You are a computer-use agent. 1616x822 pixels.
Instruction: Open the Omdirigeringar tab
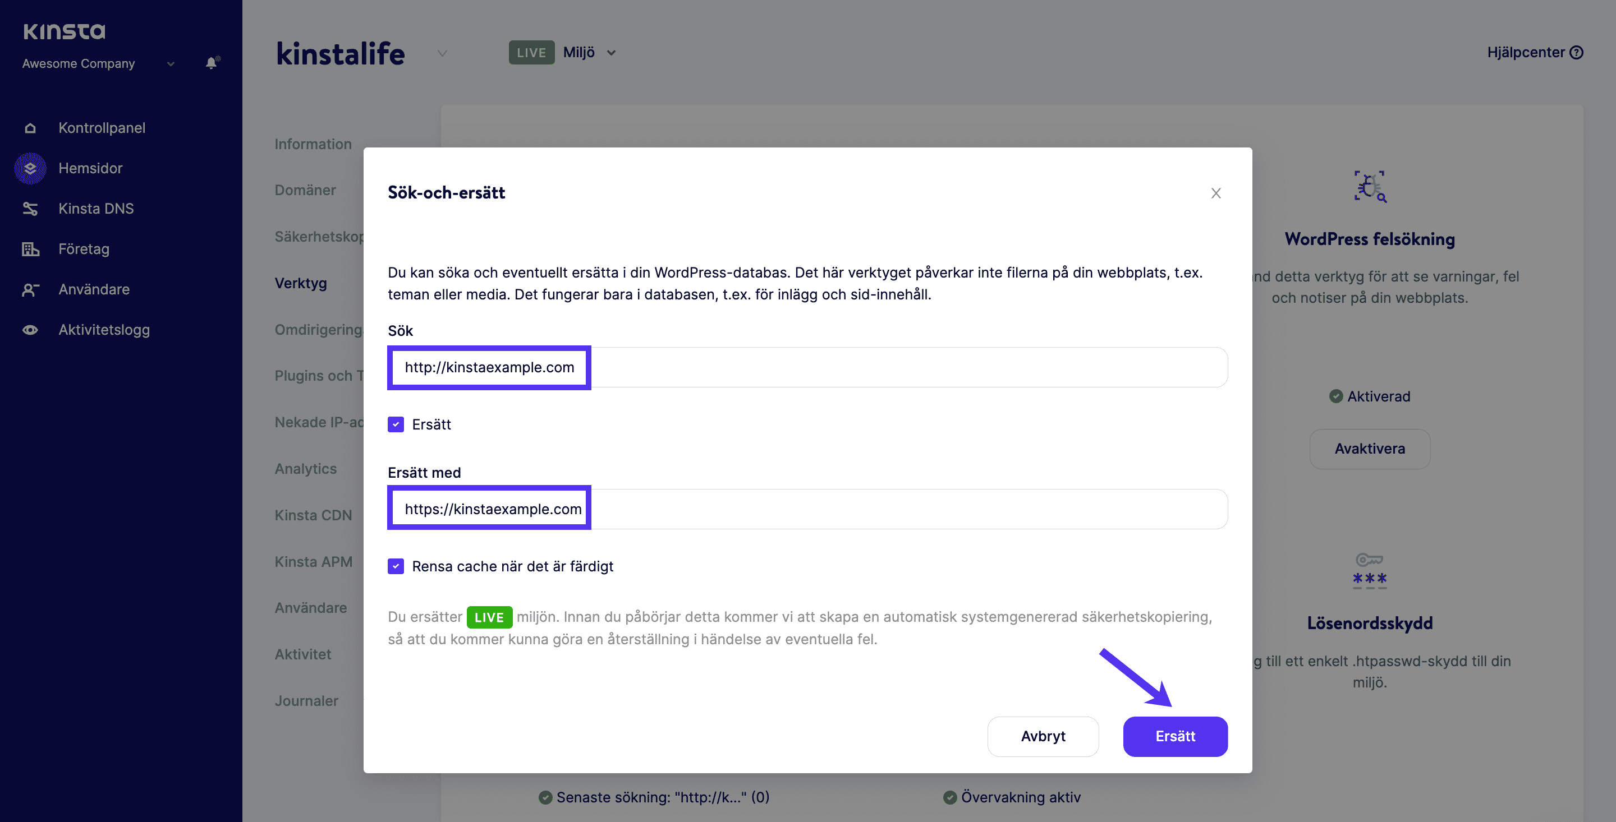click(x=319, y=330)
